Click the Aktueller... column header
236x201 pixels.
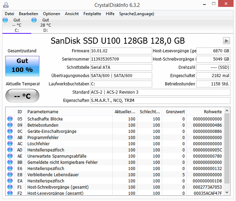point(125,112)
